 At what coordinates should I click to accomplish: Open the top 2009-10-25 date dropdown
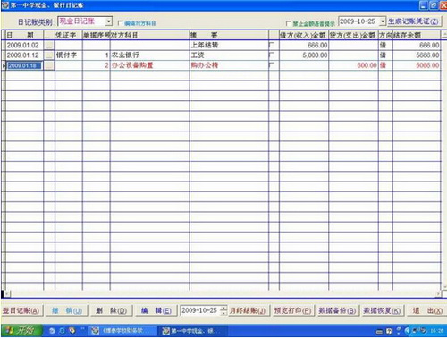(x=383, y=21)
